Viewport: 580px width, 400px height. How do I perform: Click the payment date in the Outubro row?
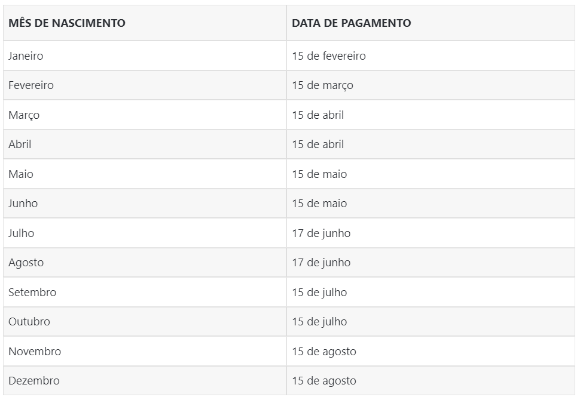click(319, 322)
